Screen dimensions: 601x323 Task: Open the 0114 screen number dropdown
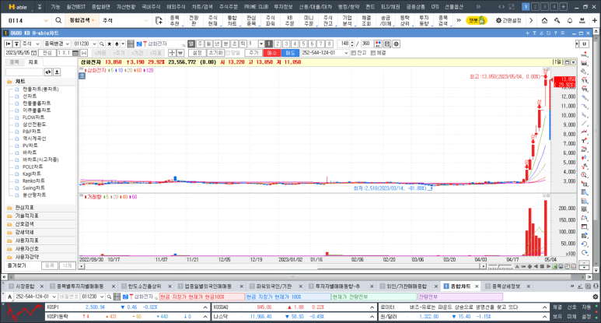point(46,21)
